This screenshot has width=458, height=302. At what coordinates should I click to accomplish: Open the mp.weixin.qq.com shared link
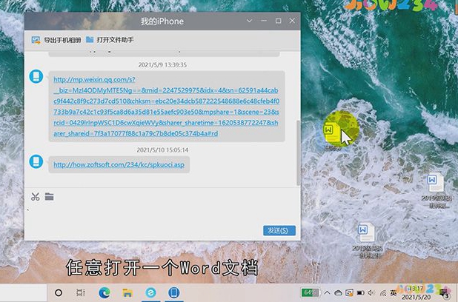166,107
